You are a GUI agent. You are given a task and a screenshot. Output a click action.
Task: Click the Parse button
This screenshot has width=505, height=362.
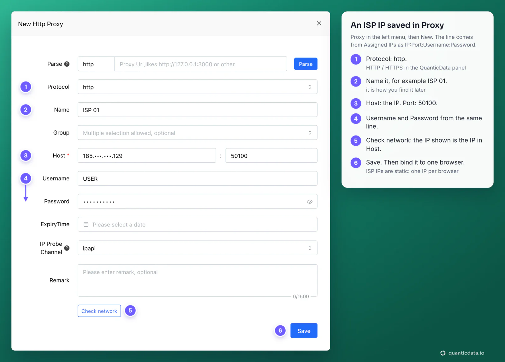tap(306, 64)
